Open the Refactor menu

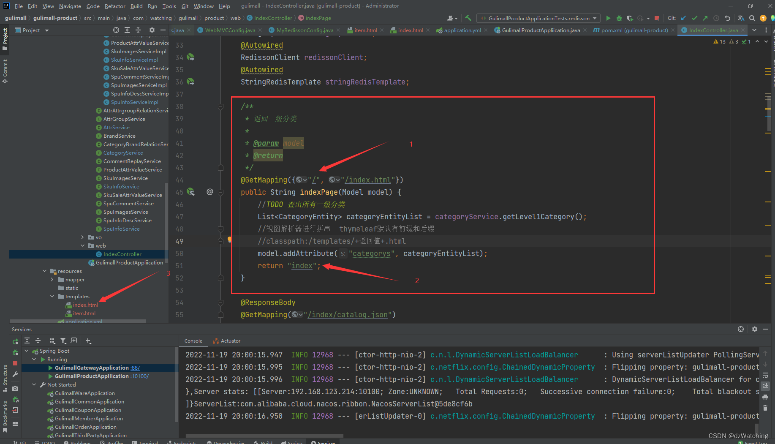tap(115, 6)
